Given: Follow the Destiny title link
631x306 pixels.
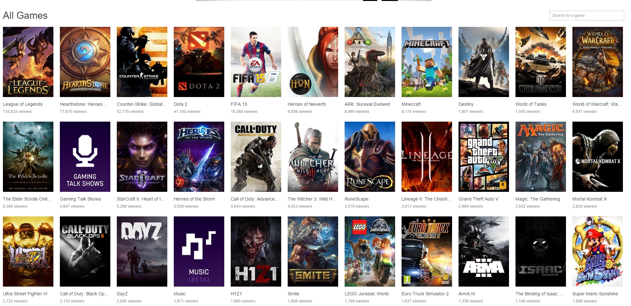Looking at the screenshot, I should (466, 104).
